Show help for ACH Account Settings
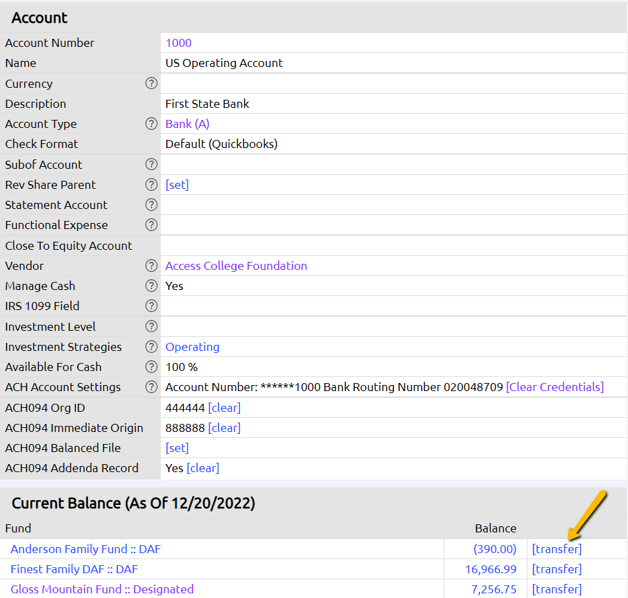 click(x=151, y=387)
